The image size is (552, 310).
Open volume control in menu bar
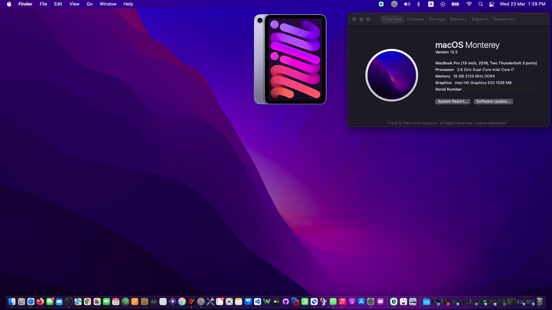pyautogui.click(x=407, y=4)
